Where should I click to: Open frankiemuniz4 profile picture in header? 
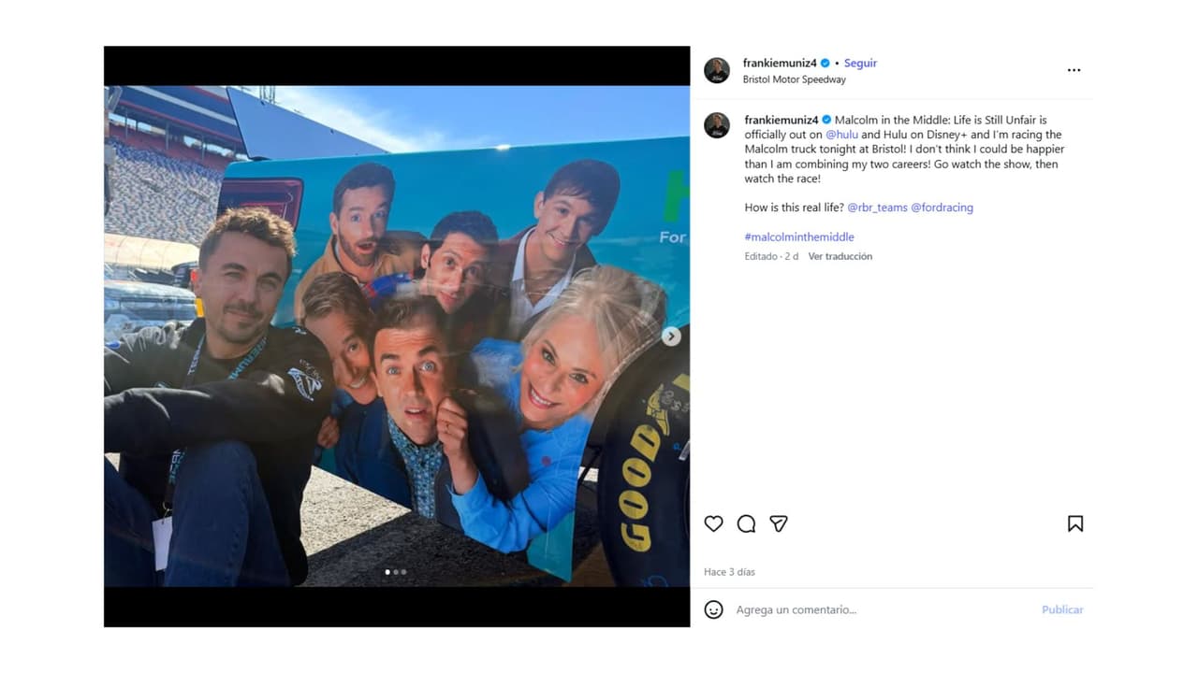tap(717, 70)
